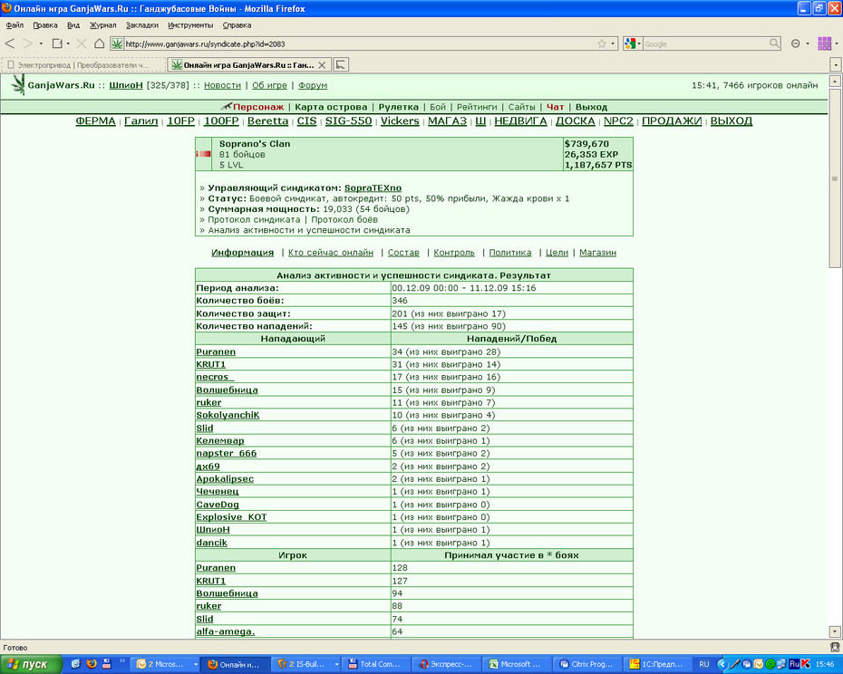The image size is (843, 674).
Task: Click the new tab page icon in the toolbar
Action: (57, 43)
